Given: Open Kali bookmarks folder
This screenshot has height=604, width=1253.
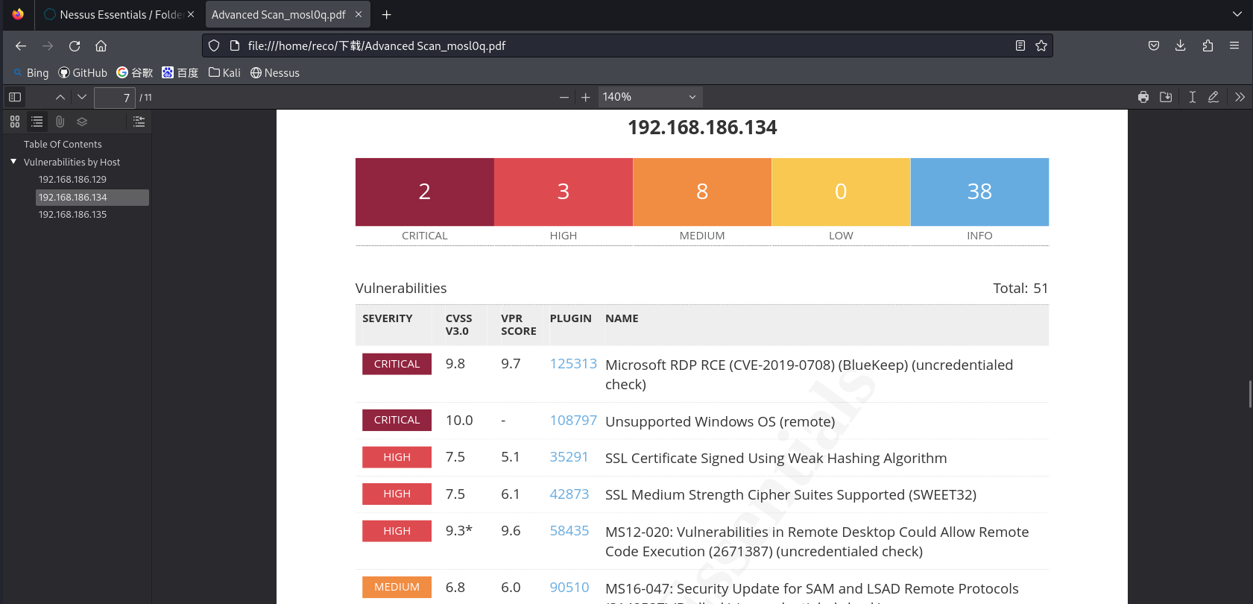Looking at the screenshot, I should click(x=224, y=73).
